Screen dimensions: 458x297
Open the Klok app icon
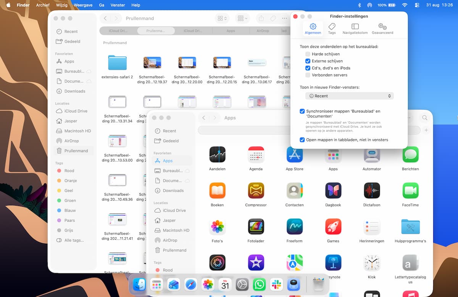pos(372,263)
